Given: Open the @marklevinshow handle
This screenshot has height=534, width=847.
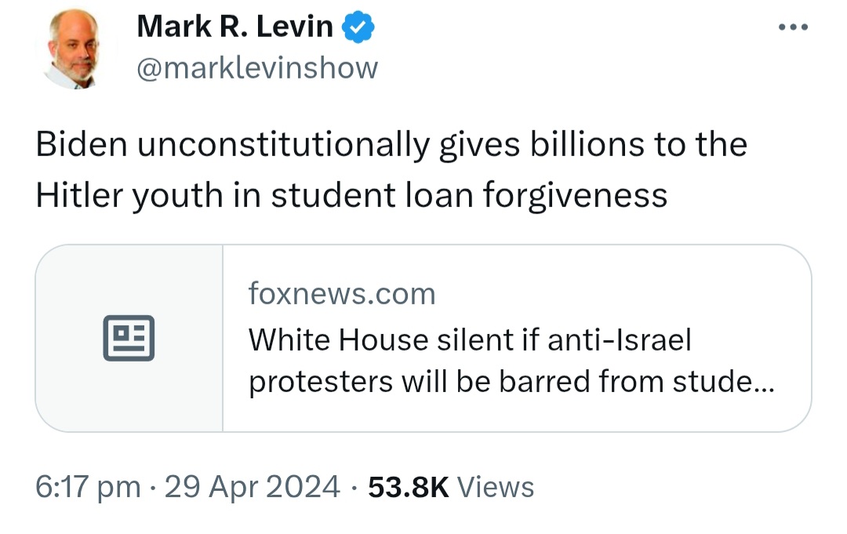Looking at the screenshot, I should (x=257, y=68).
